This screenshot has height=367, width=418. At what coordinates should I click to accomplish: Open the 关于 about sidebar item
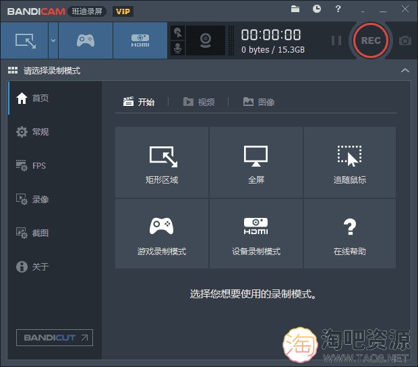coord(55,266)
